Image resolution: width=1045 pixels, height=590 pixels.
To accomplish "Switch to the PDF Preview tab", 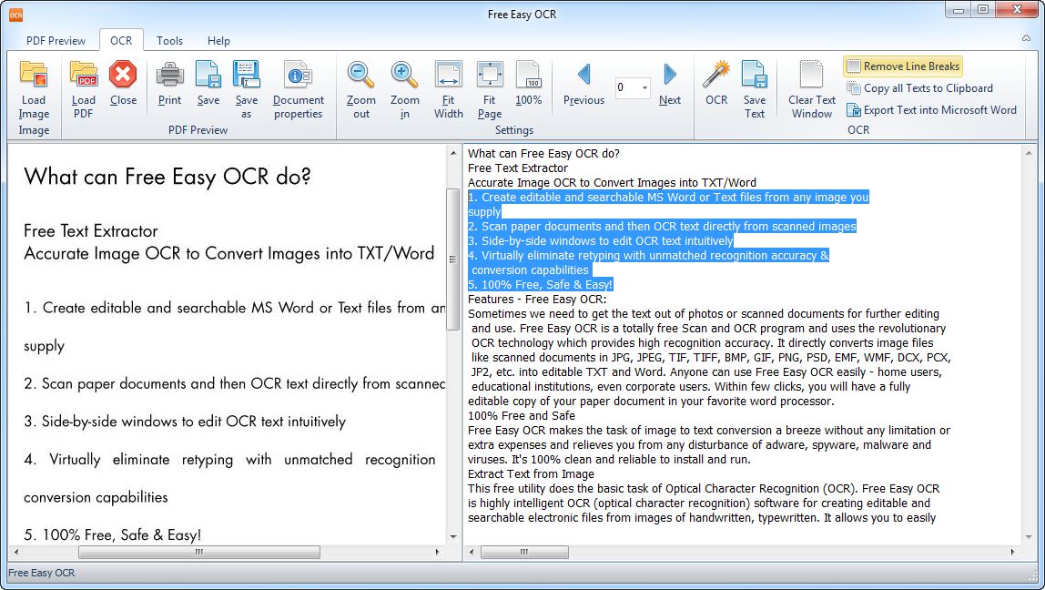I will coord(56,41).
